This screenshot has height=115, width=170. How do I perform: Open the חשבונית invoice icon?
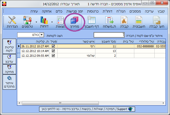(x=139, y=22)
